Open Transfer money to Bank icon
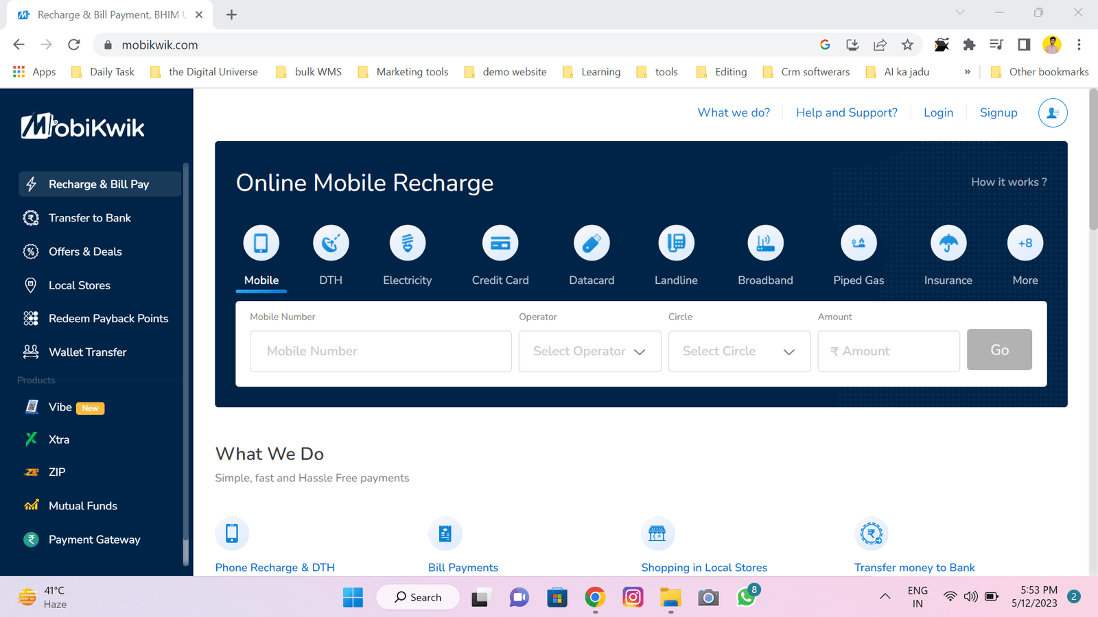1098x617 pixels. point(872,533)
